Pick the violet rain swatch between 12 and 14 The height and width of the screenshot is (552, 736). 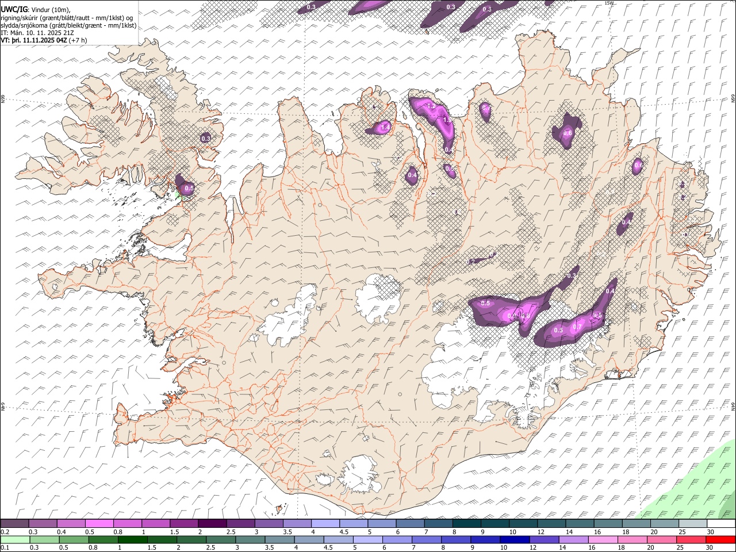pos(543,539)
